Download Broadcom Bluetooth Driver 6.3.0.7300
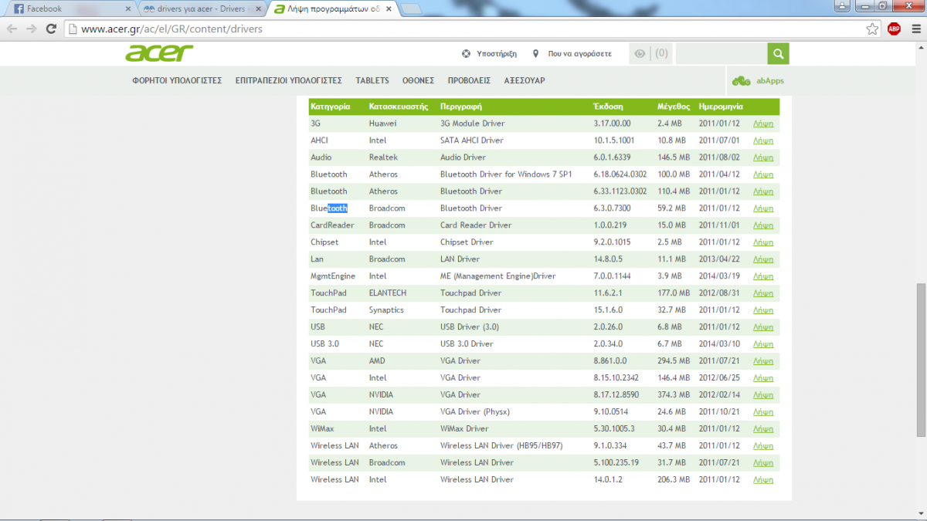This screenshot has width=927, height=521. [763, 208]
